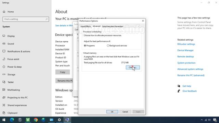Open the Get help link
Image resolution: width=219 pixels, height=123 pixels.
[186, 86]
